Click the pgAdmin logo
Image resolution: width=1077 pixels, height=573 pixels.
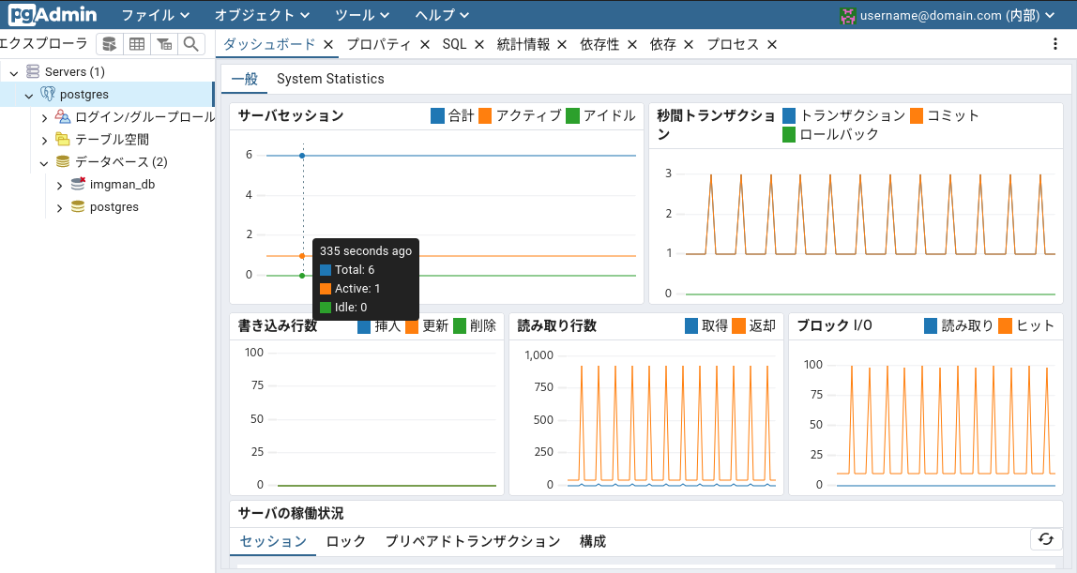coord(53,14)
